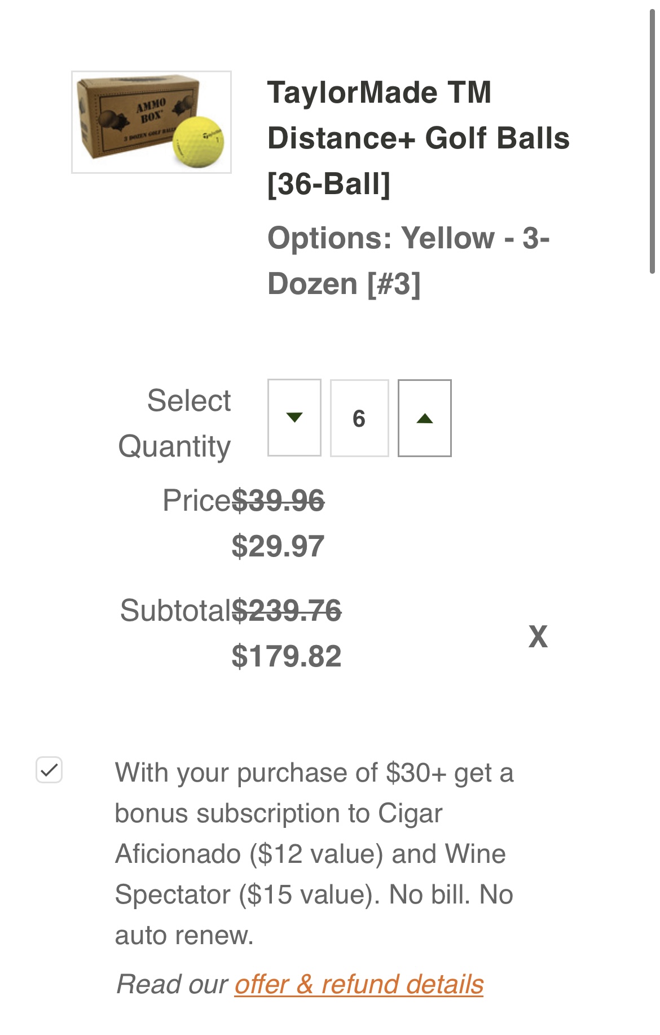Increase quantity with the up arrow
660x1035 pixels.
click(424, 418)
